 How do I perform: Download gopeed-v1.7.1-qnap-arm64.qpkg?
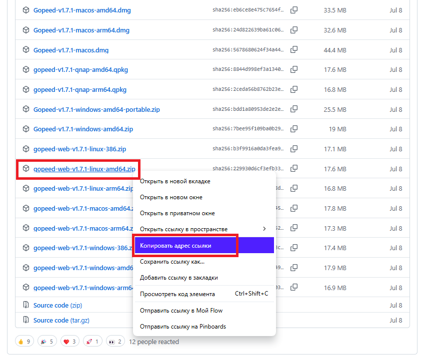(80, 89)
